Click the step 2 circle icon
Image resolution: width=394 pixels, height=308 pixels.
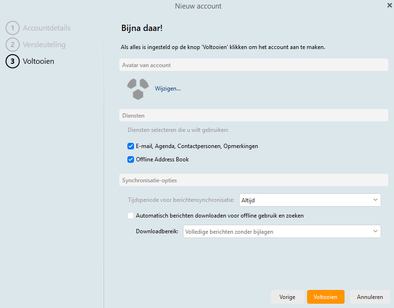(x=12, y=45)
